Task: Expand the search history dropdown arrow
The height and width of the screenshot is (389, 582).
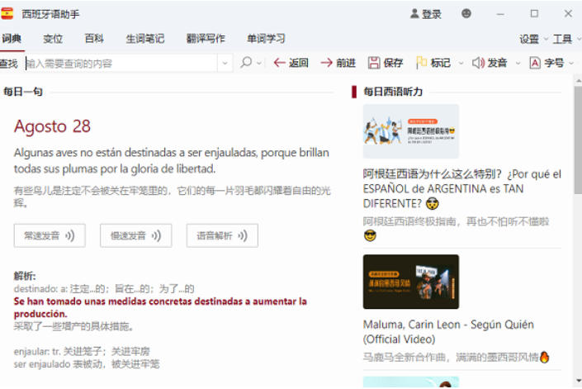Action: tap(225, 64)
